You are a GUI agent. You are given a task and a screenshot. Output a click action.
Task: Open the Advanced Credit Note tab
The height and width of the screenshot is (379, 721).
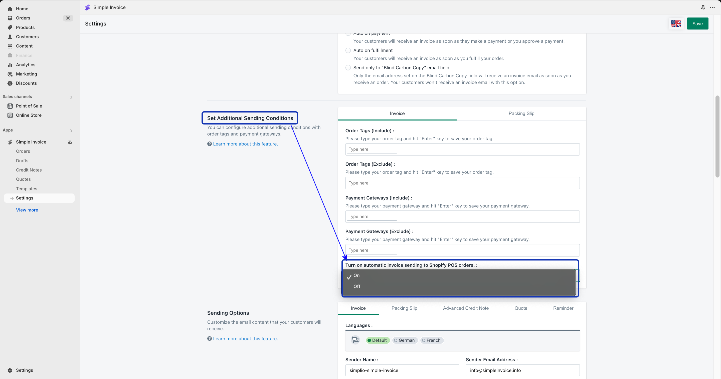[465, 308]
